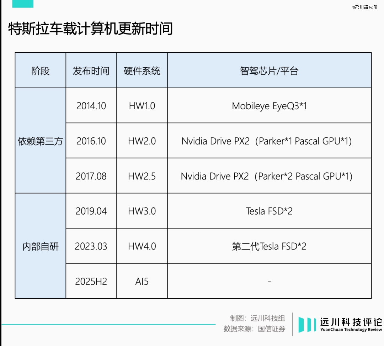Click the 制图：远川科技组 credit text
384x346 pixels.
(x=257, y=318)
